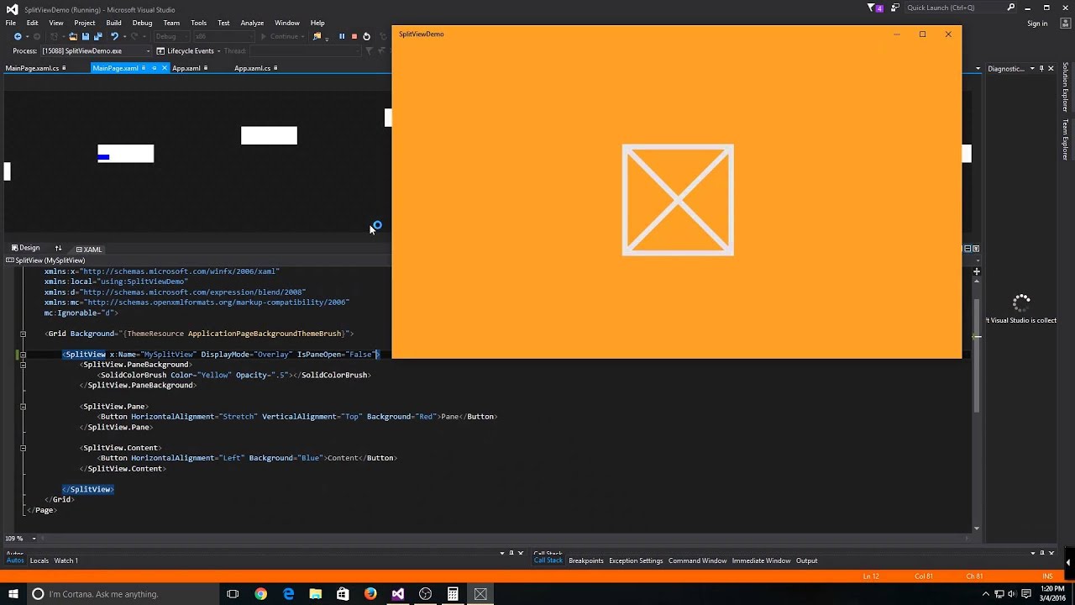Open the Solution Explorer side tab
Viewport: 1075px width, 605px height.
(1065, 87)
